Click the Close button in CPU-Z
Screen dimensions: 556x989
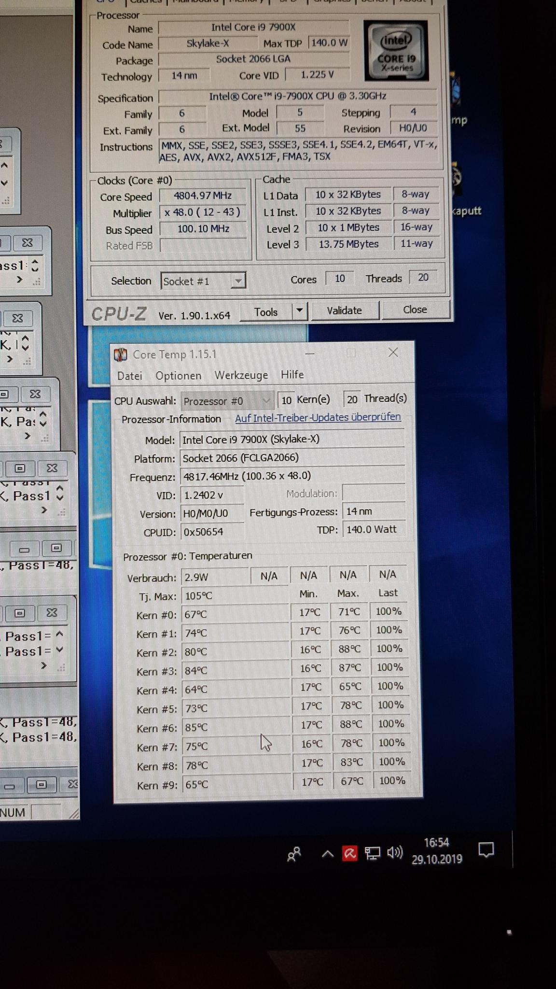[415, 310]
